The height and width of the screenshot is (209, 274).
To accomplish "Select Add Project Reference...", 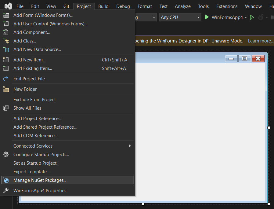I will (x=67, y=118).
